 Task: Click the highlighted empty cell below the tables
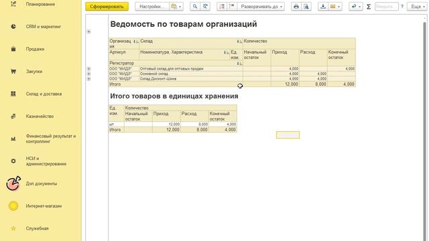coord(288,135)
